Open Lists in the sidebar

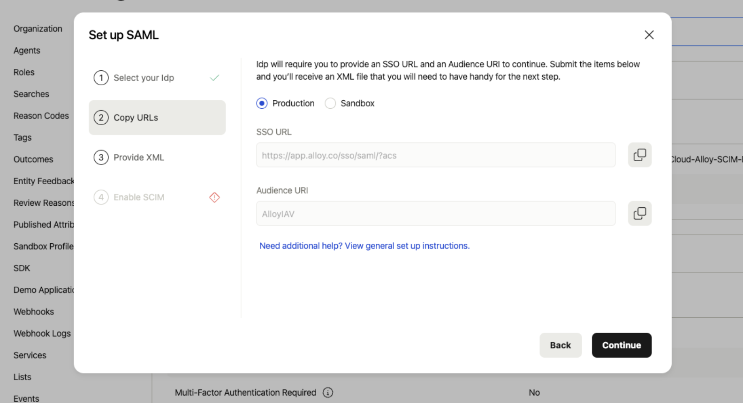(x=23, y=377)
